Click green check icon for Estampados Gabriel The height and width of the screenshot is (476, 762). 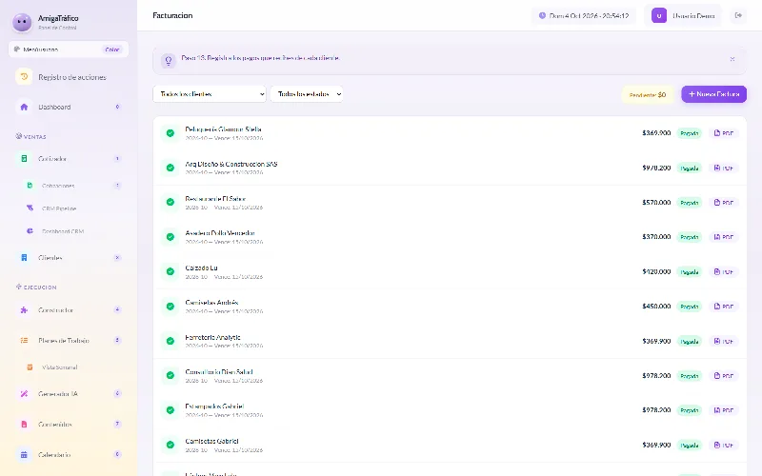click(x=170, y=410)
